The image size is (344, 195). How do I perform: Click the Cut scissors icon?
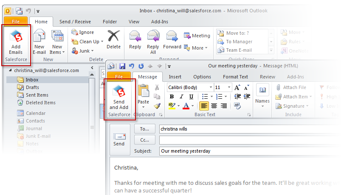157,87
